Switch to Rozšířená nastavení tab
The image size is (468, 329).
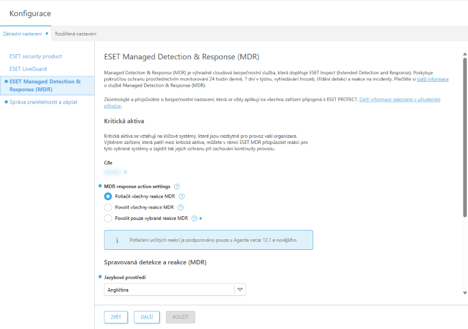tap(76, 33)
